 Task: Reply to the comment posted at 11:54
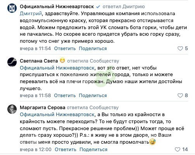tap(65, 49)
